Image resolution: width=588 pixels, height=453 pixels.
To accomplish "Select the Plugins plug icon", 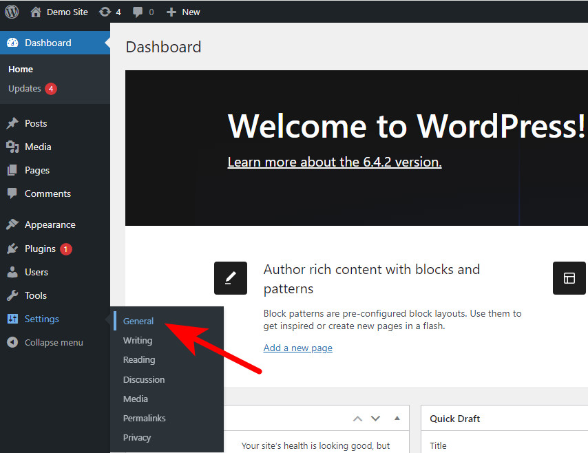I will coord(15,249).
